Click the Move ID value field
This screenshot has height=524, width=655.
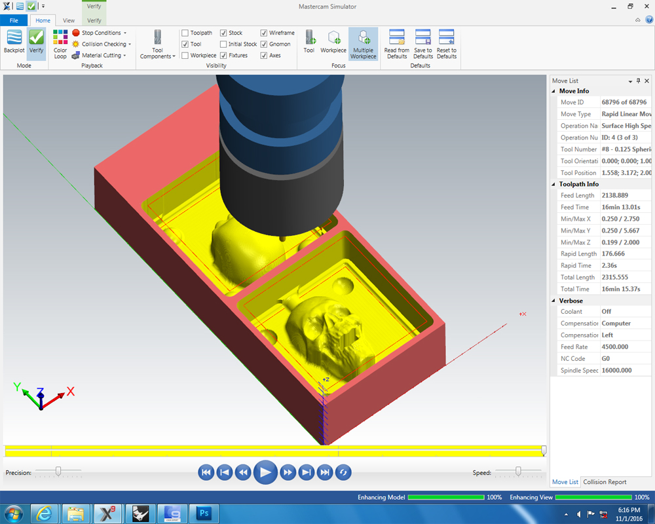pyautogui.click(x=626, y=102)
